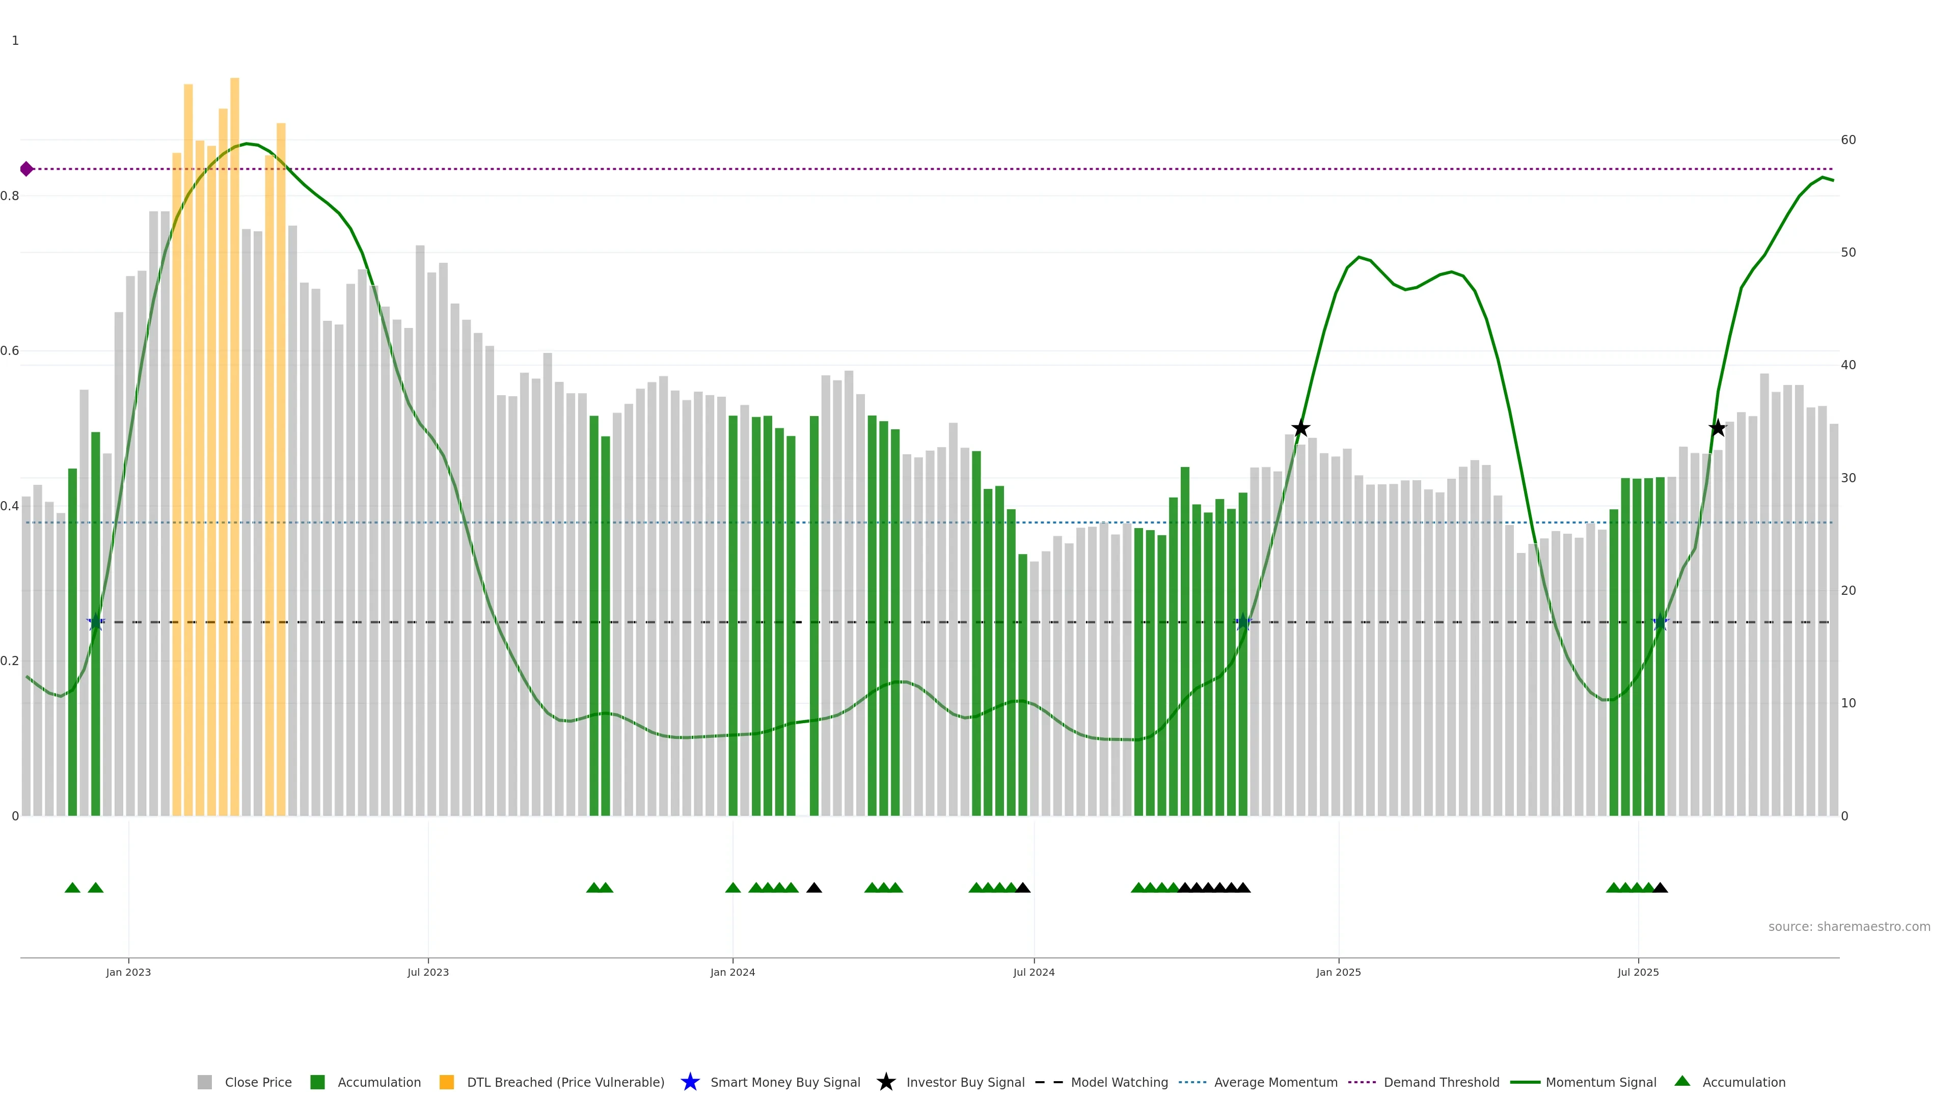Toggle DTL Breached (Price Vulnerable) legend entry

[x=565, y=1082]
